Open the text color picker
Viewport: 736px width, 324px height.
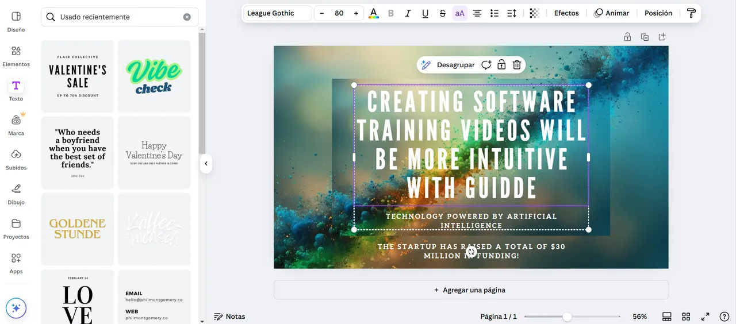tap(374, 13)
